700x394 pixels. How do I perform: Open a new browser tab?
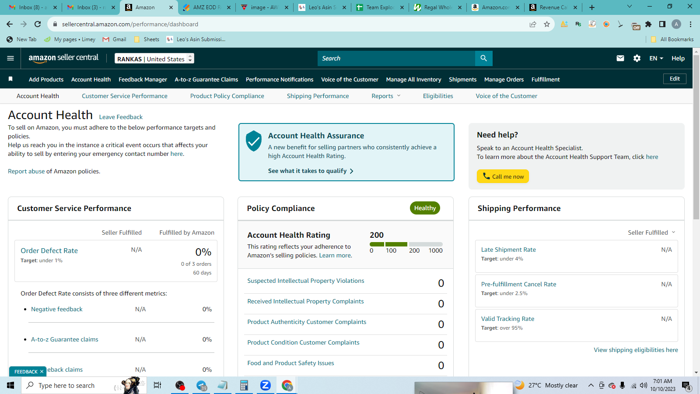592,7
